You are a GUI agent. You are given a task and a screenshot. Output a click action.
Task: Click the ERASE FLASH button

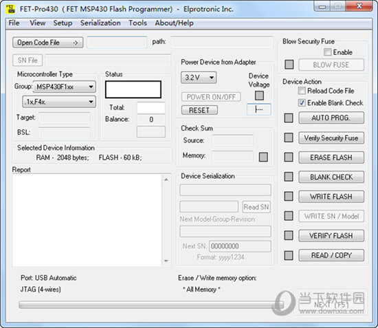[331, 157]
